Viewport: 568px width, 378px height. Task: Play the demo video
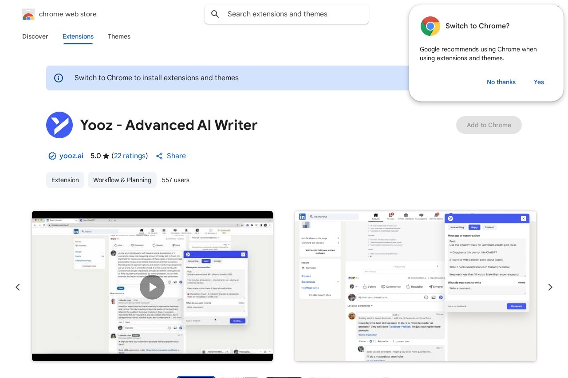pyautogui.click(x=152, y=287)
